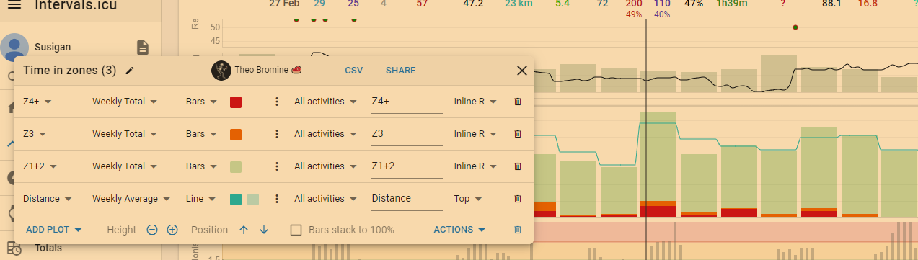Open the ACTIONS menu
Image resolution: width=918 pixels, height=260 pixels.
point(459,230)
